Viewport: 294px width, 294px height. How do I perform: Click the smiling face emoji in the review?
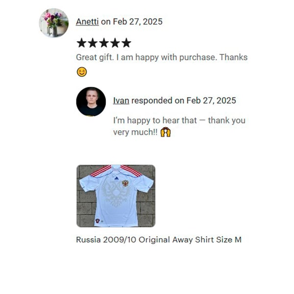[x=82, y=72]
